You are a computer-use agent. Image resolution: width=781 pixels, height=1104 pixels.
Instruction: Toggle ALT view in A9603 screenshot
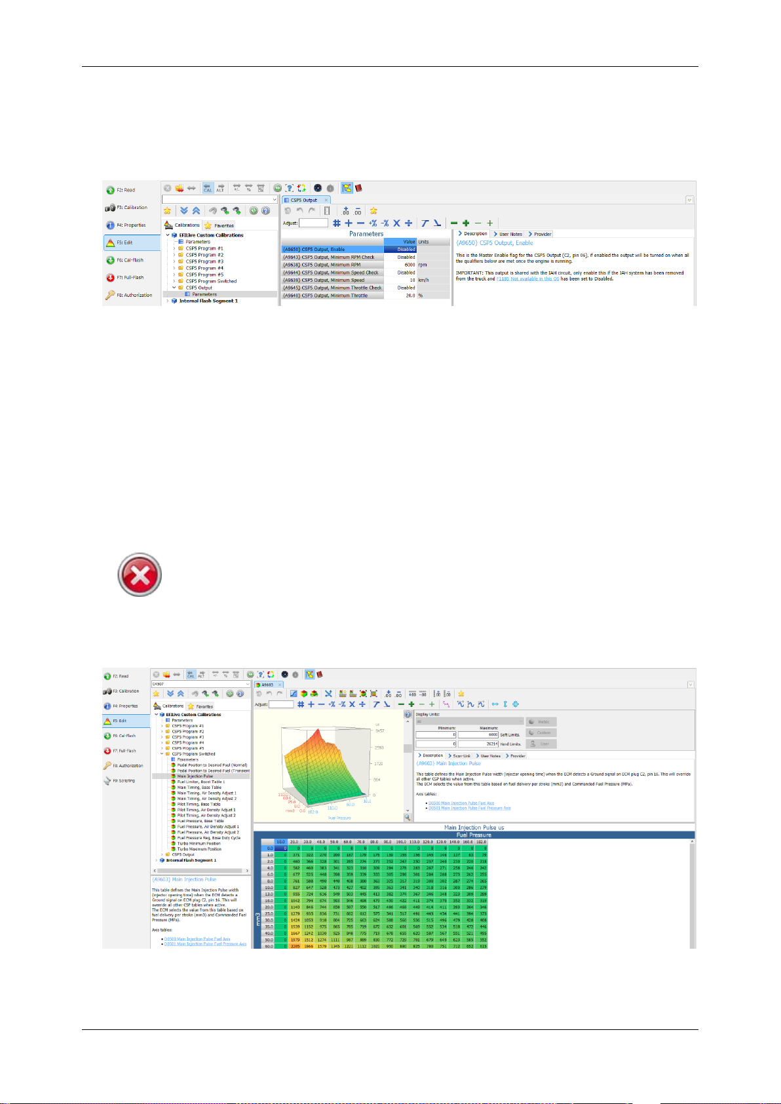coord(201,674)
